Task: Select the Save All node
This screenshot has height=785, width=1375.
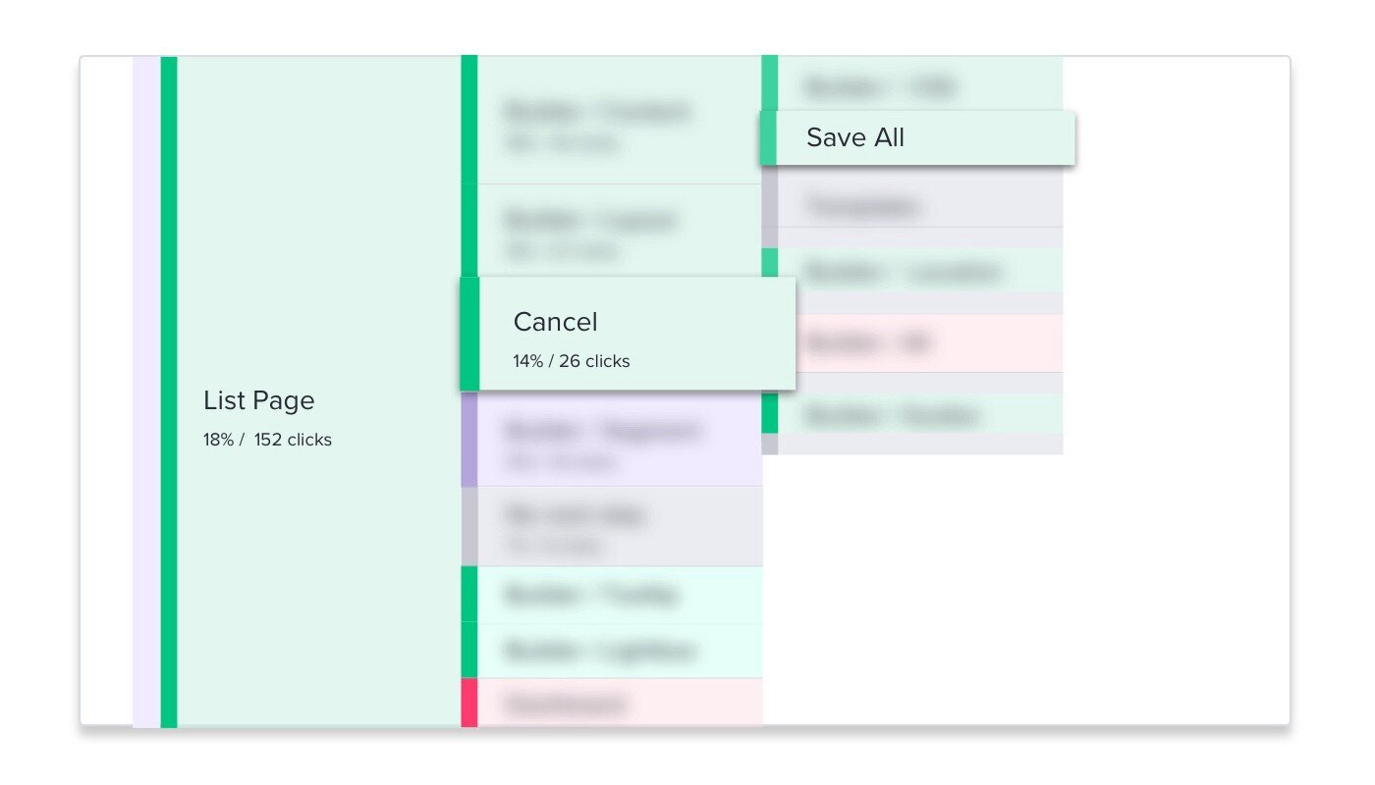Action: 917,137
